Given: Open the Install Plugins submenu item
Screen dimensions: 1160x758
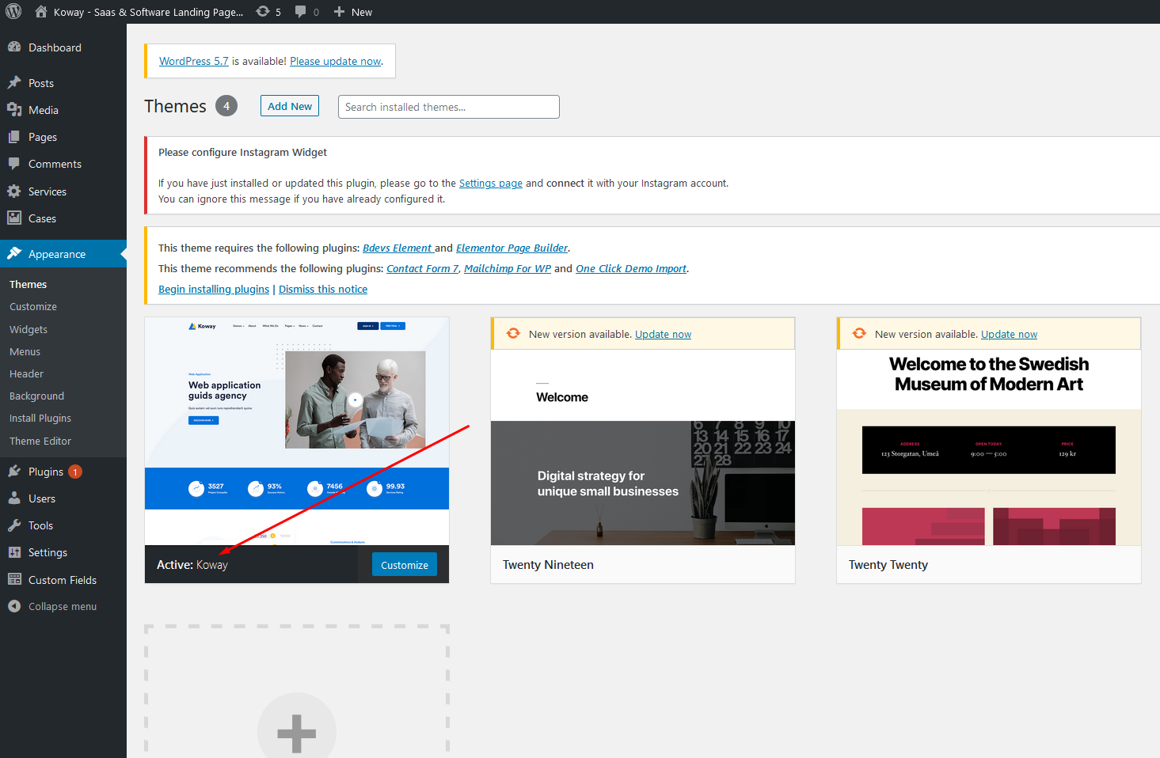Looking at the screenshot, I should pos(40,418).
